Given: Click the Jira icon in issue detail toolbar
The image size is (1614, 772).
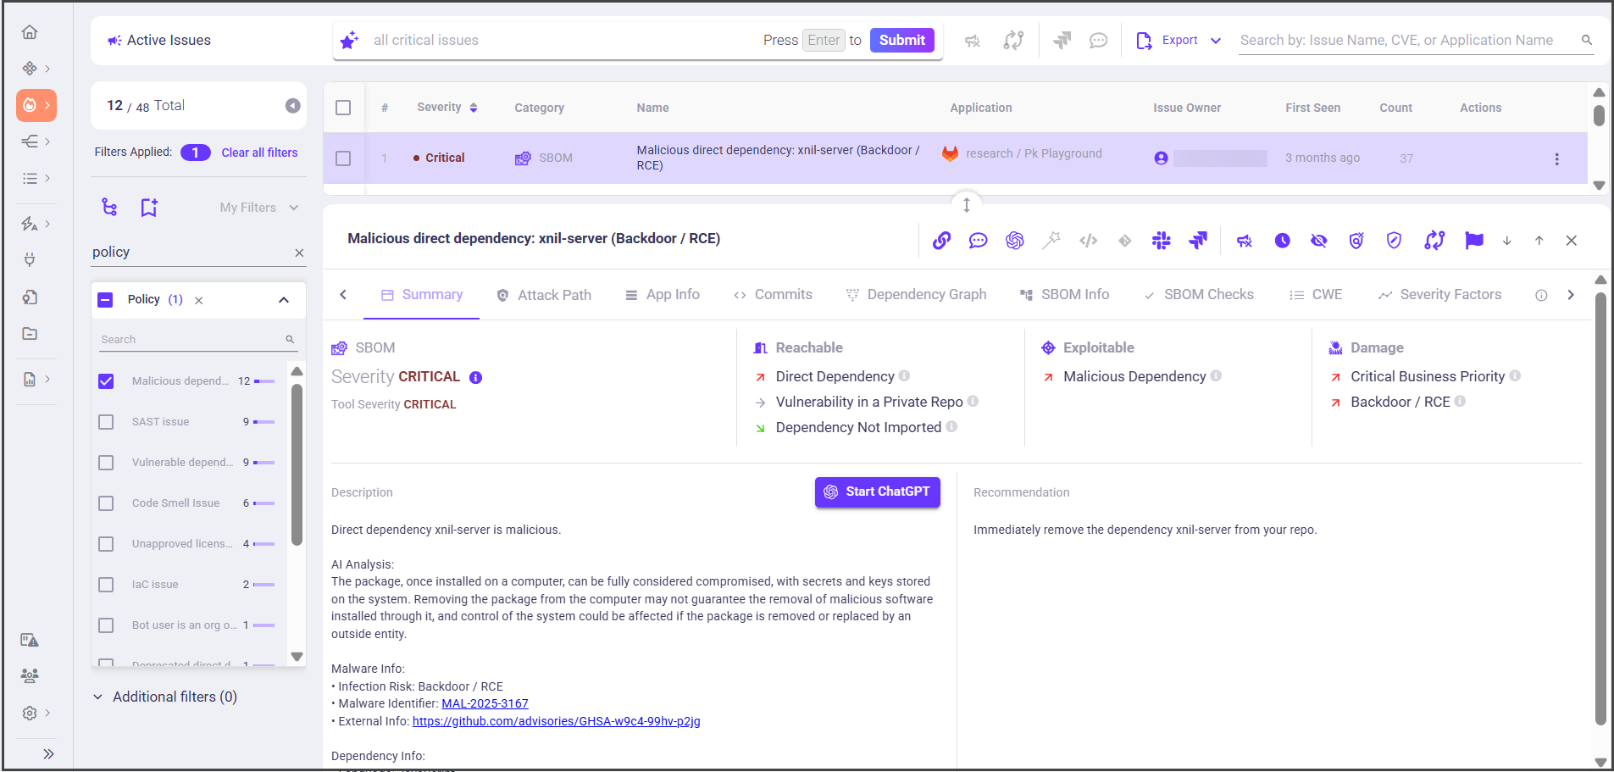Looking at the screenshot, I should click(1197, 241).
